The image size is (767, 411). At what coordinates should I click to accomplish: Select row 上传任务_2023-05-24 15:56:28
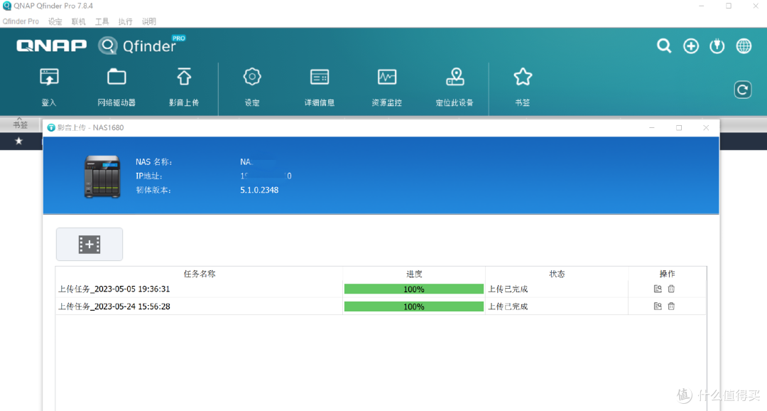coord(381,306)
